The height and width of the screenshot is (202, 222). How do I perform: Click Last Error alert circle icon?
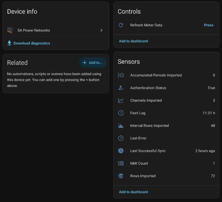click(x=121, y=138)
